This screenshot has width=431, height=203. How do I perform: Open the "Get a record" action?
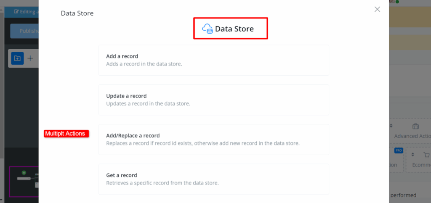pos(213,179)
